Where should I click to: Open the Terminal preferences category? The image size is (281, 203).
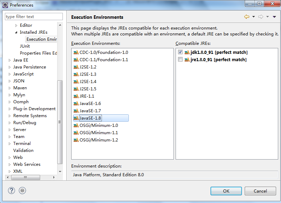point(22,144)
